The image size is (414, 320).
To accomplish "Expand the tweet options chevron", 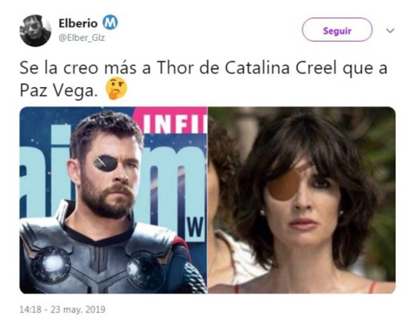I will [390, 30].
